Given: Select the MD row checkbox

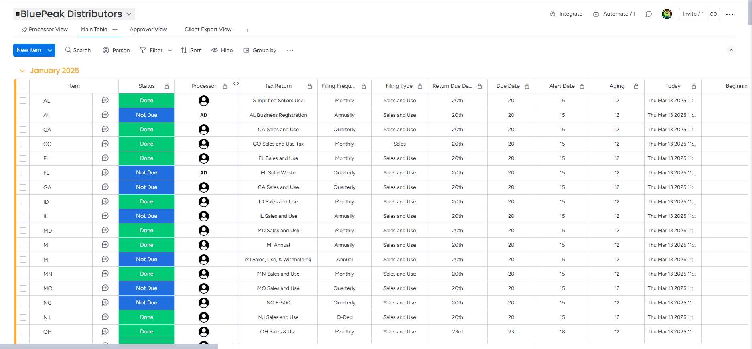Looking at the screenshot, I should tap(23, 231).
